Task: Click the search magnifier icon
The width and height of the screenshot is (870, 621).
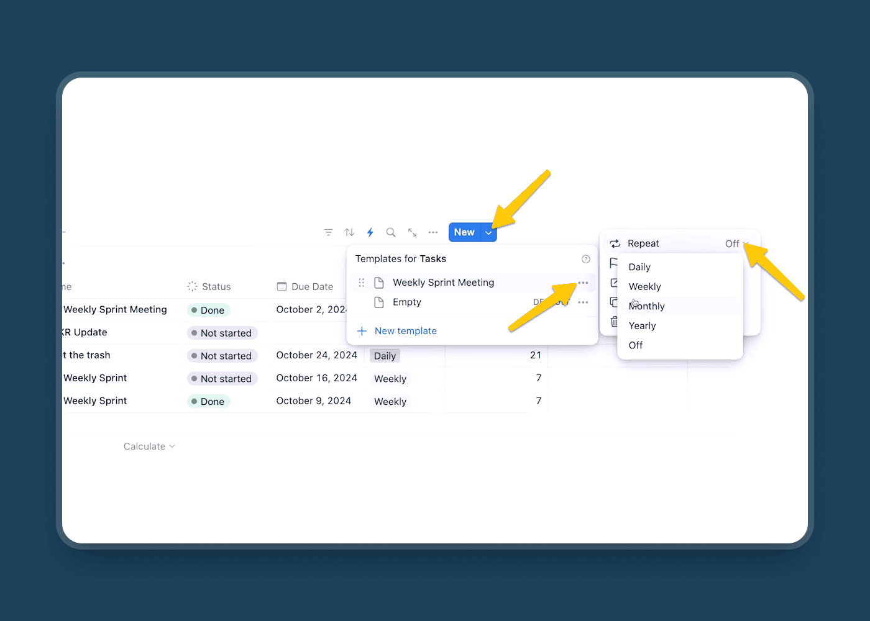Action: (391, 232)
